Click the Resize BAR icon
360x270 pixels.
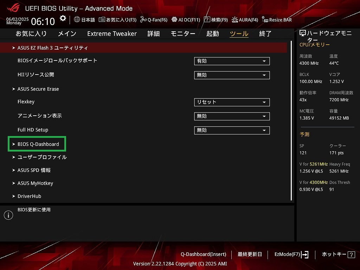tap(265, 20)
